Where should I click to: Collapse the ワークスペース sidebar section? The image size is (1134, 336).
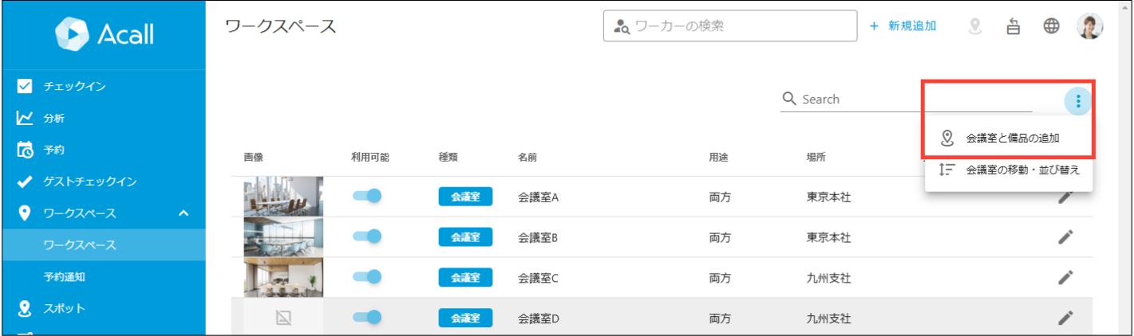(x=184, y=213)
